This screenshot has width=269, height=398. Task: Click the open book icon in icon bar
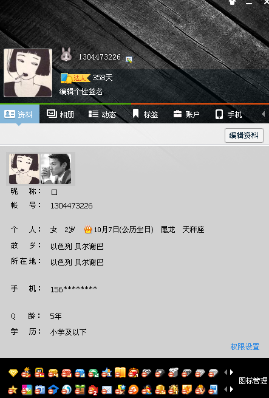pos(120,372)
